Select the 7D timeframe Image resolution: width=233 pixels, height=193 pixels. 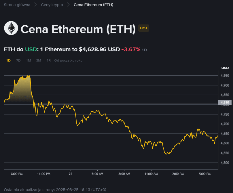(18, 60)
